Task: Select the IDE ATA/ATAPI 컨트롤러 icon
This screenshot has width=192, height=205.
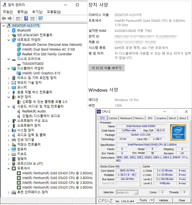Action: click(14, 35)
